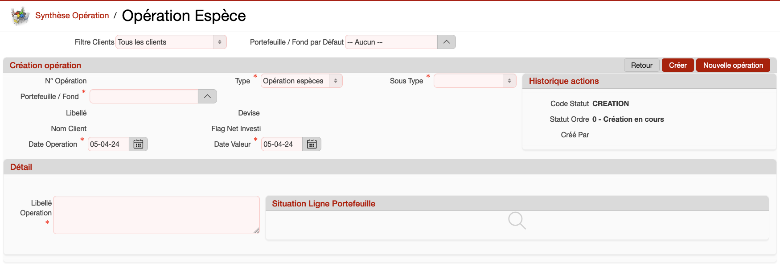Click the Détail section header
Screen dimensions: 780x272
[x=21, y=167]
